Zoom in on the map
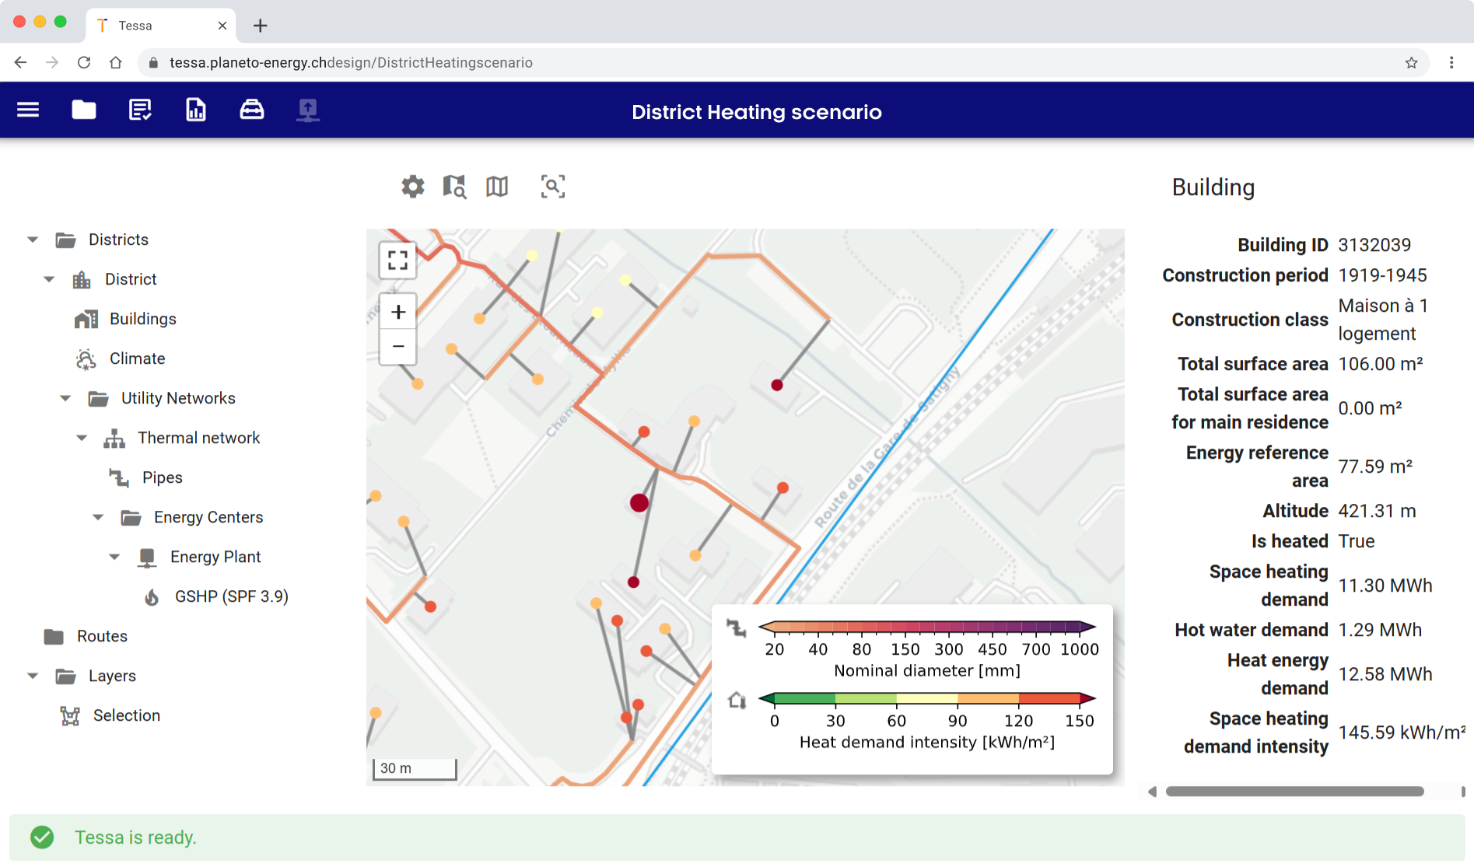Image resolution: width=1474 pixels, height=867 pixels. coord(398,312)
